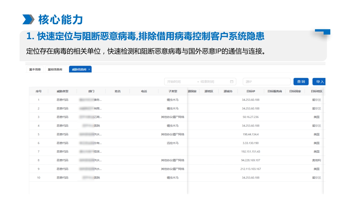Screen dimensions: 360x202
Task: Click the 子类型 column header
Action: click(173, 91)
